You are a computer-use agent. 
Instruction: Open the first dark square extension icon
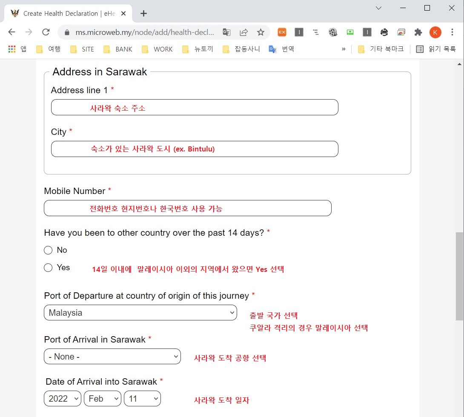(x=299, y=32)
